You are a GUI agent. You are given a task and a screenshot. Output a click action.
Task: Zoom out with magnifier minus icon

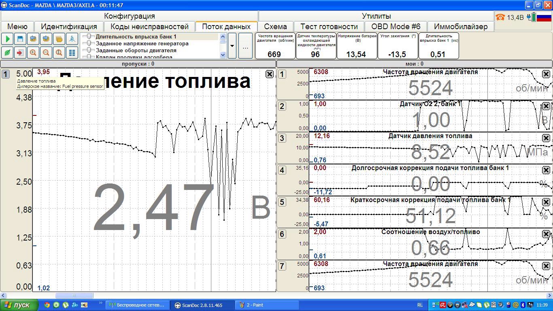pos(46,53)
